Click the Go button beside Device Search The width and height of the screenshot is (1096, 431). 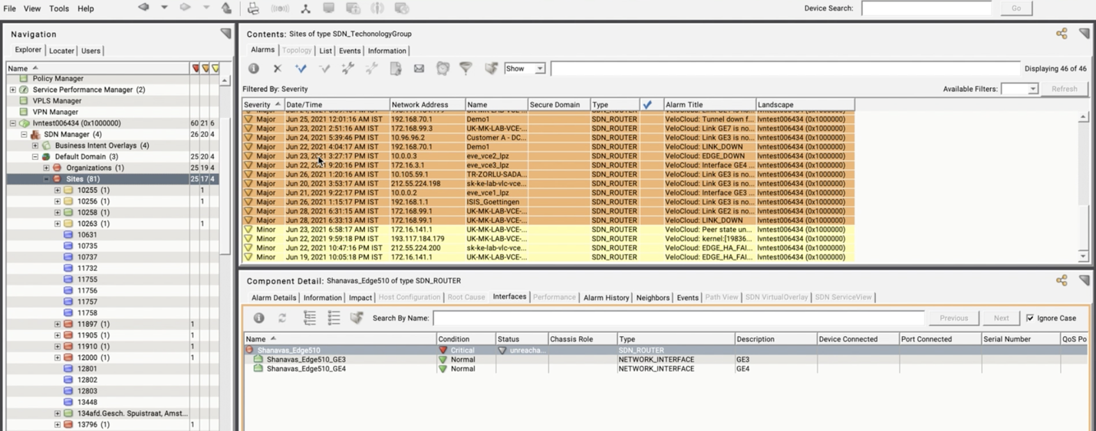[x=1015, y=8]
